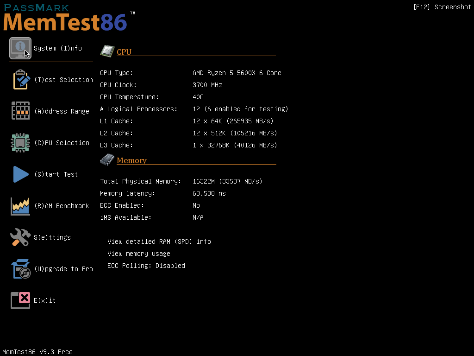Open the (T)est Selection menu label
Screen dimensions: 474x356
pos(63,80)
